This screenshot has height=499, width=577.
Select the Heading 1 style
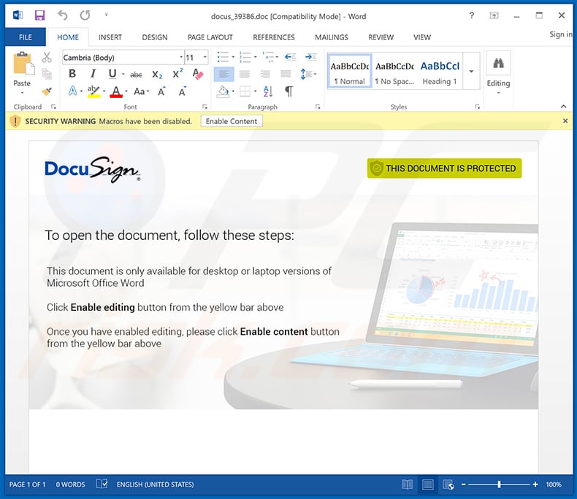(x=440, y=71)
